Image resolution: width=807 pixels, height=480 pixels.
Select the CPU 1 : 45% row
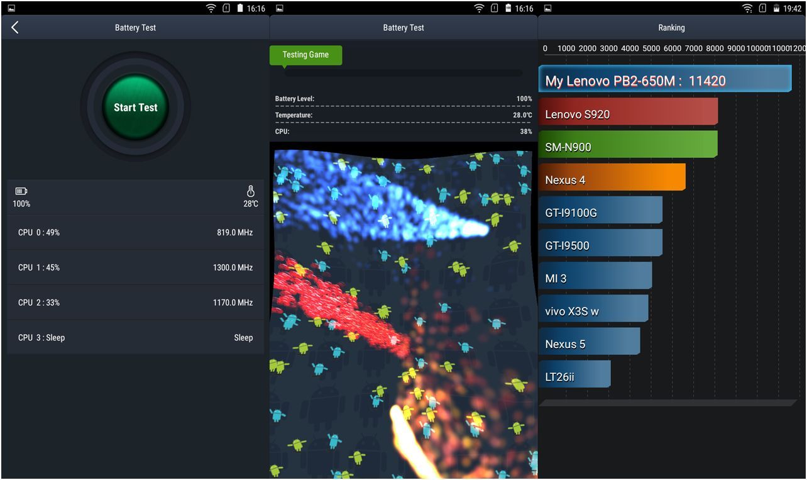135,268
